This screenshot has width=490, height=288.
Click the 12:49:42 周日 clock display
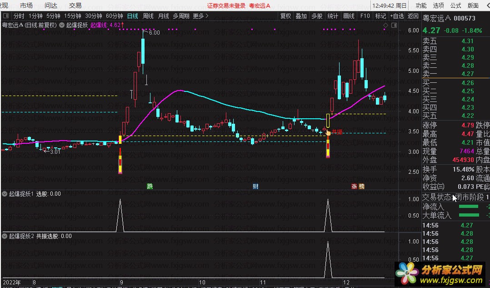pos(390,5)
